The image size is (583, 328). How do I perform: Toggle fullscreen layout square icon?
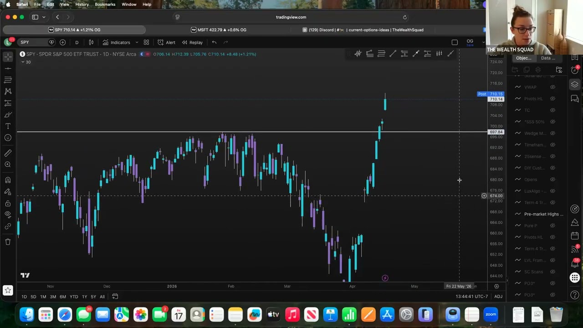[x=455, y=42]
